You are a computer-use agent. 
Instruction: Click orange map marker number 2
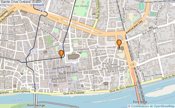click(x=119, y=43)
